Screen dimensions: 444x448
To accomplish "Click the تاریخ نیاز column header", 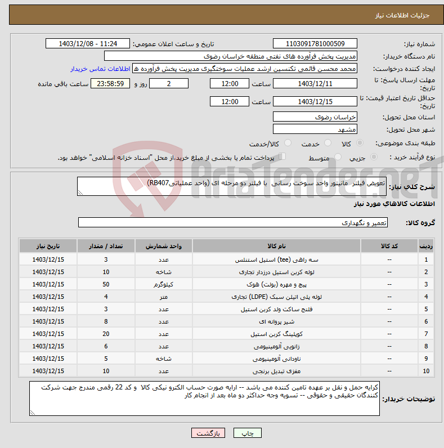I will tap(48, 246).
